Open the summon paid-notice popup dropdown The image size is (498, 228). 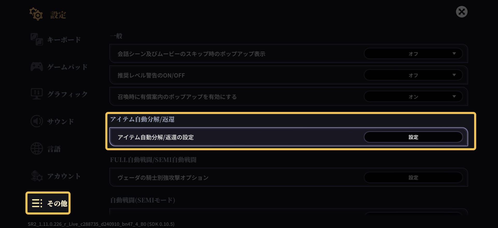[413, 97]
